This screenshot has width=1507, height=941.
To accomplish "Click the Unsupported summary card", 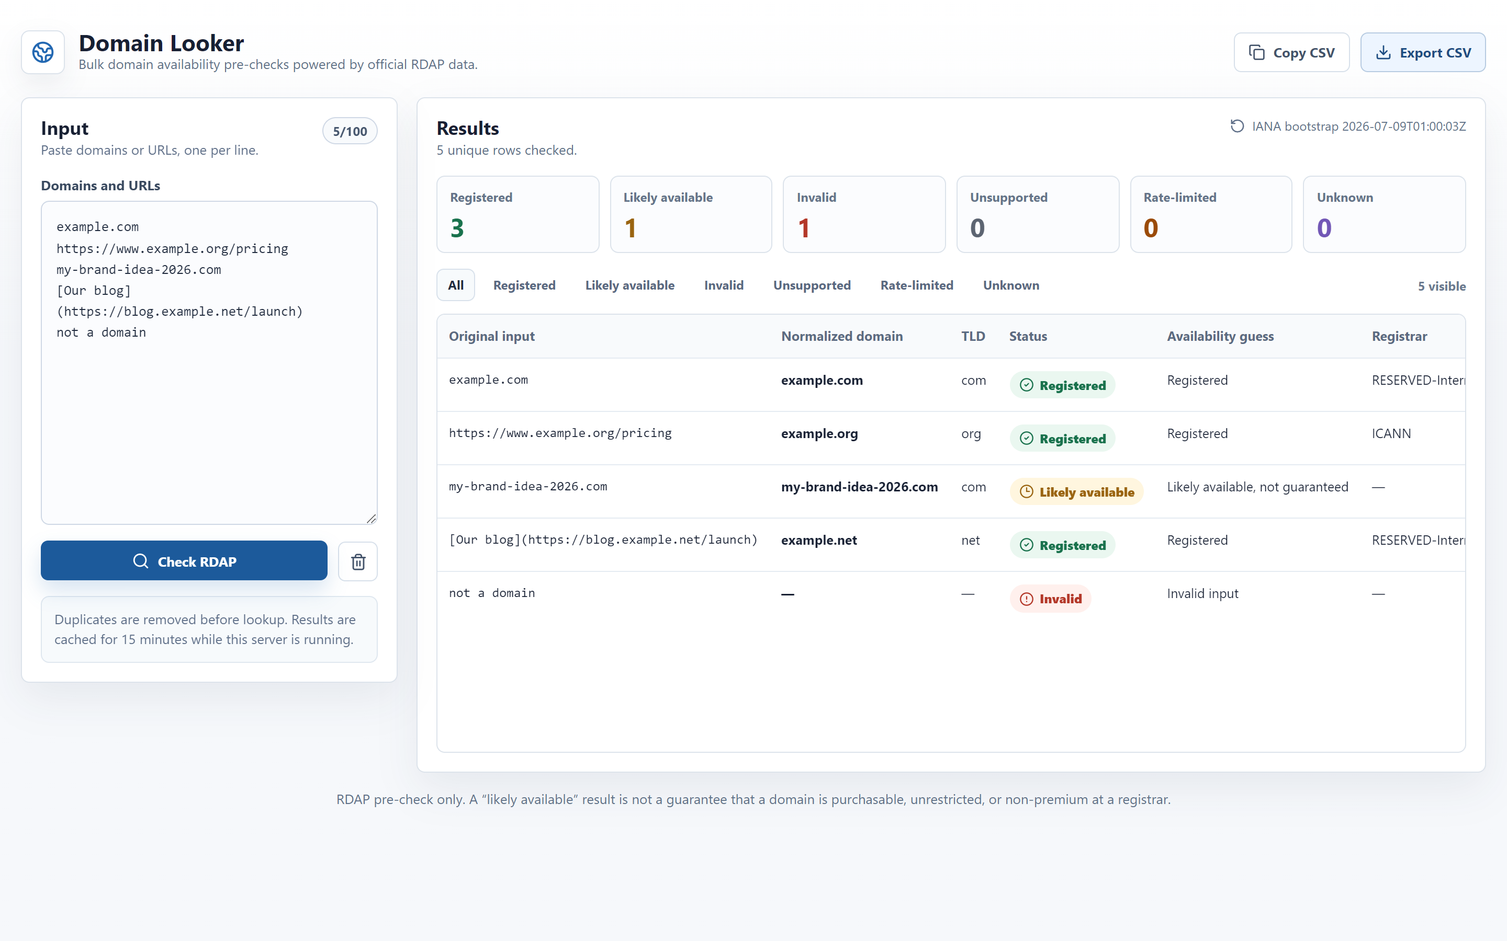I will point(1038,214).
